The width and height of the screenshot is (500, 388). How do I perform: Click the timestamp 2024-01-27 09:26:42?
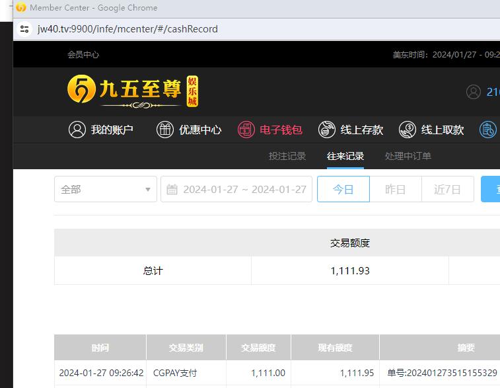[101, 373]
